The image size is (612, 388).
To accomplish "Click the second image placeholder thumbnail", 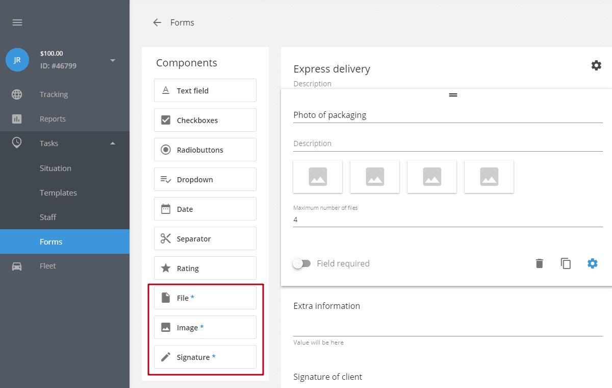I will point(375,177).
